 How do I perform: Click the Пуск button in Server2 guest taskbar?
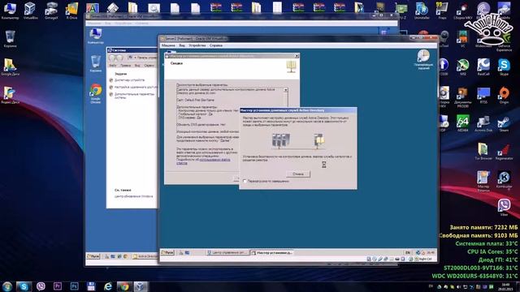click(167, 252)
